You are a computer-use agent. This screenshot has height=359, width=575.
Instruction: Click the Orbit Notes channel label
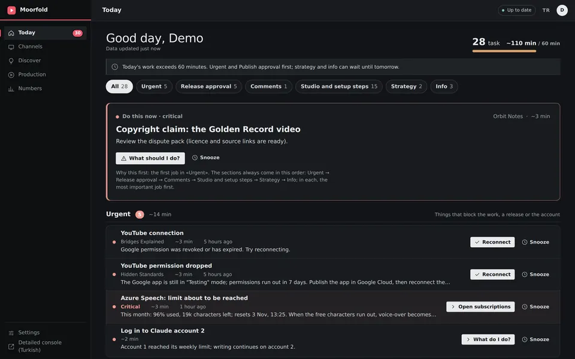click(508, 116)
